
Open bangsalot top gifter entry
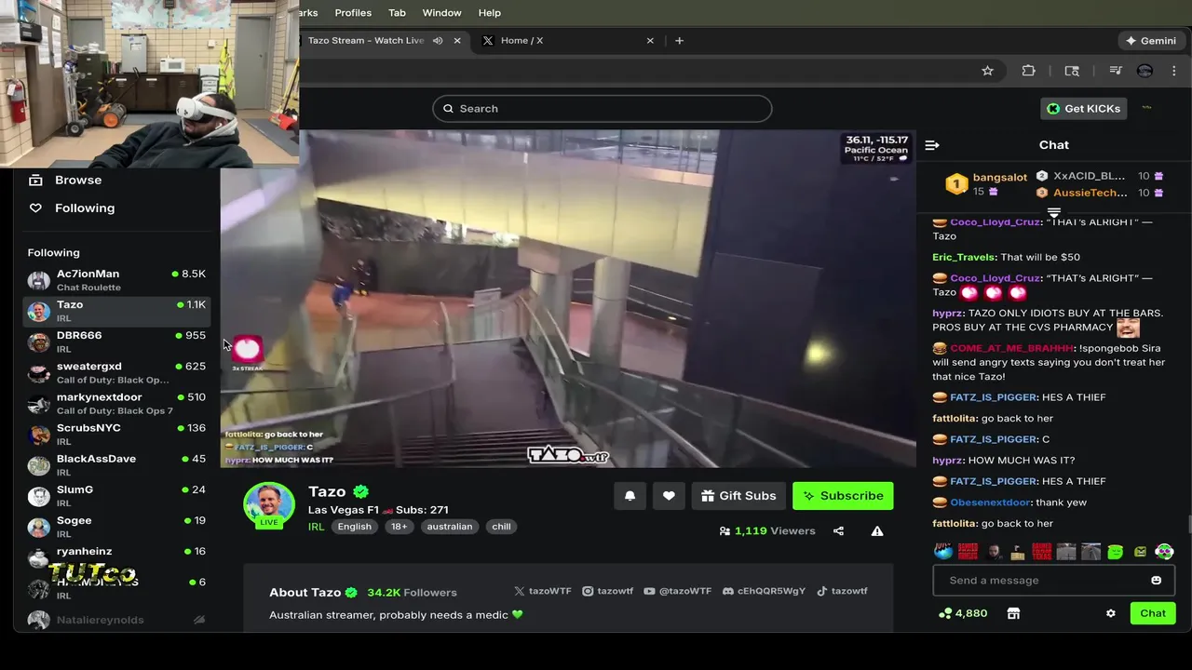(x=987, y=184)
